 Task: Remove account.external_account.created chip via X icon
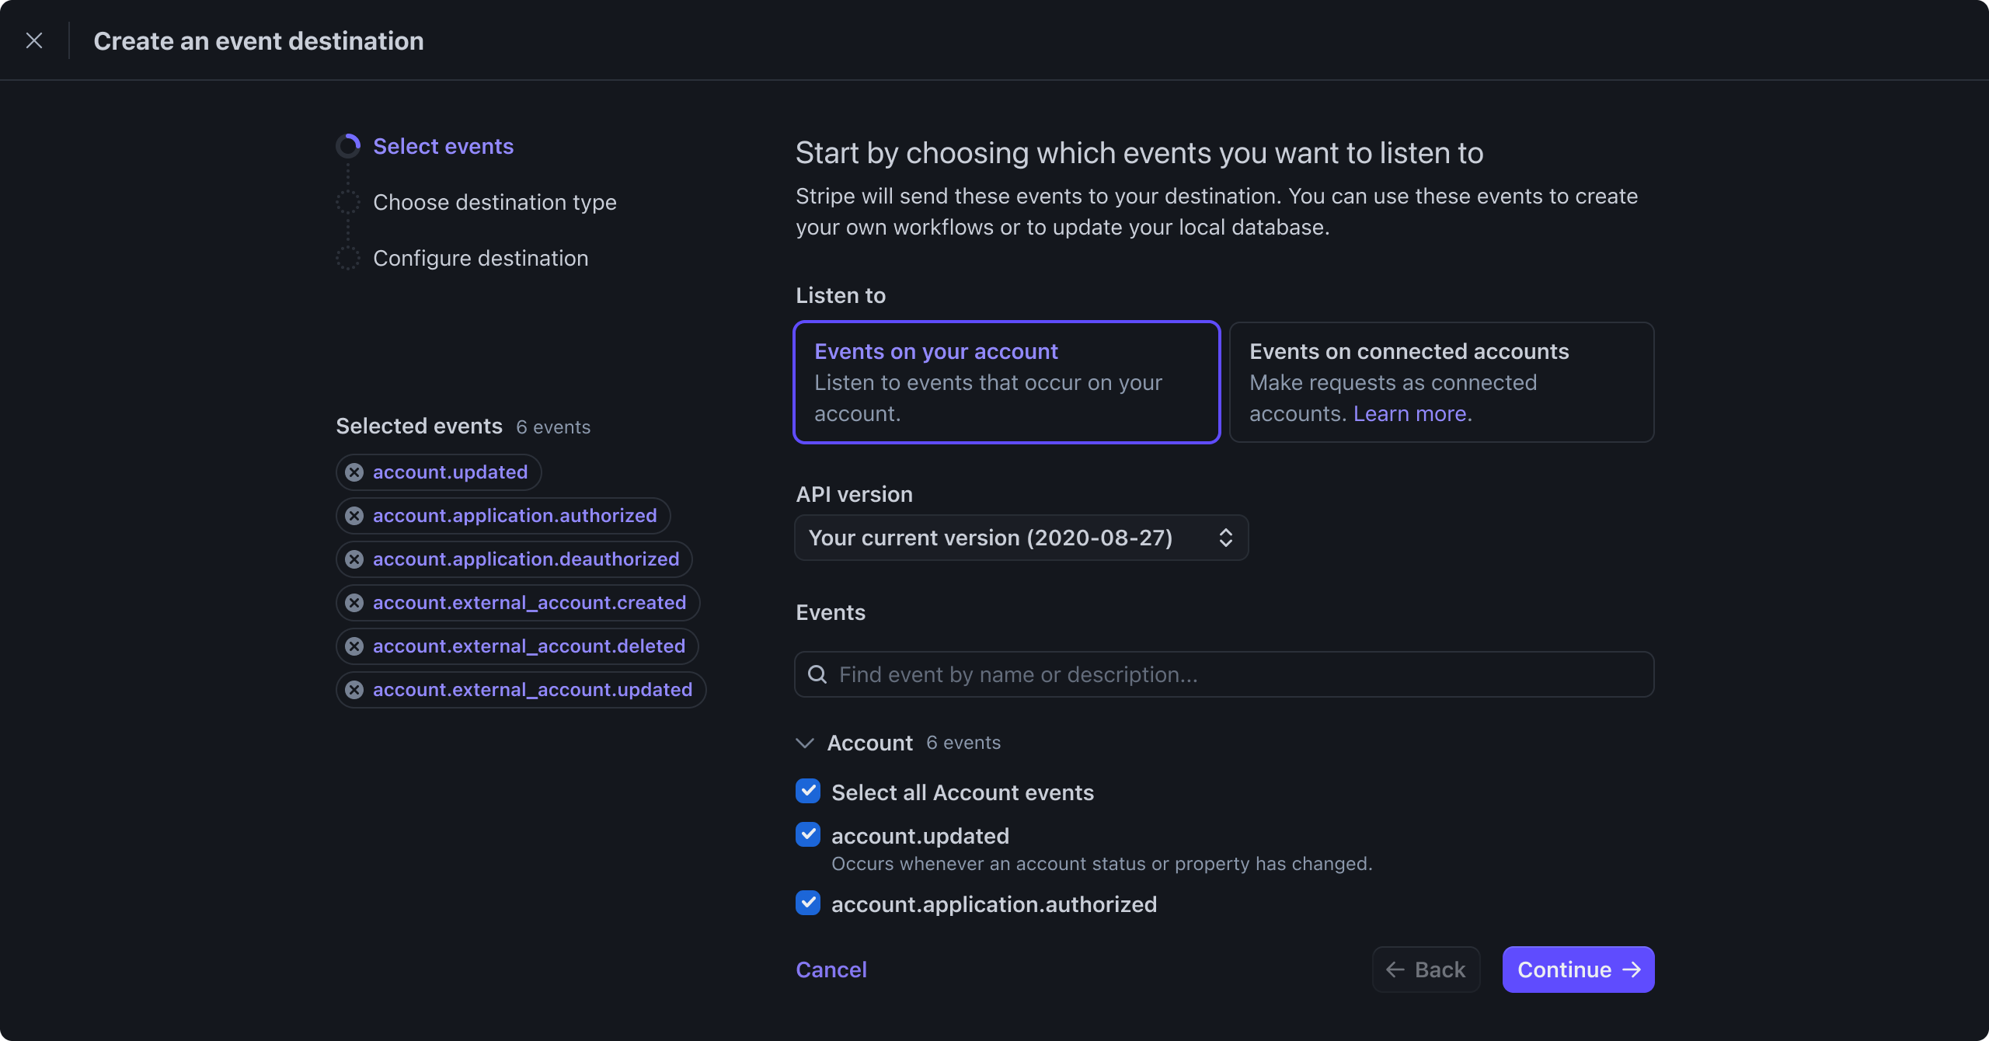(x=354, y=603)
